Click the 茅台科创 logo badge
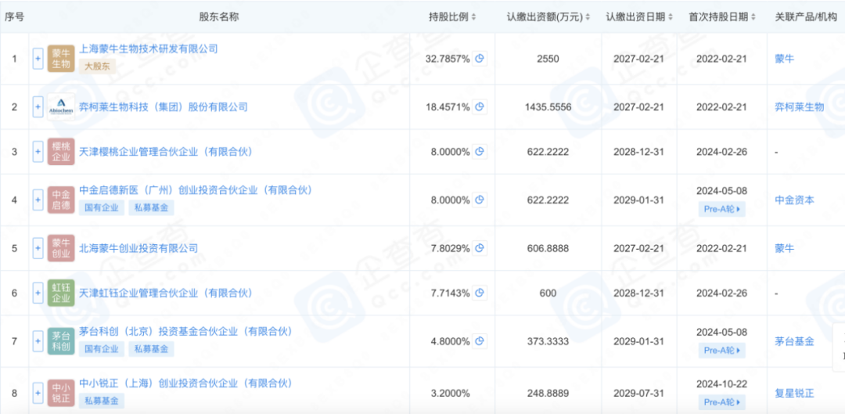845x414 pixels. 61,341
